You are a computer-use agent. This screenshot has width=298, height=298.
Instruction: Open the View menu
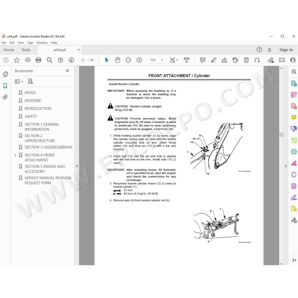coord(21,43)
